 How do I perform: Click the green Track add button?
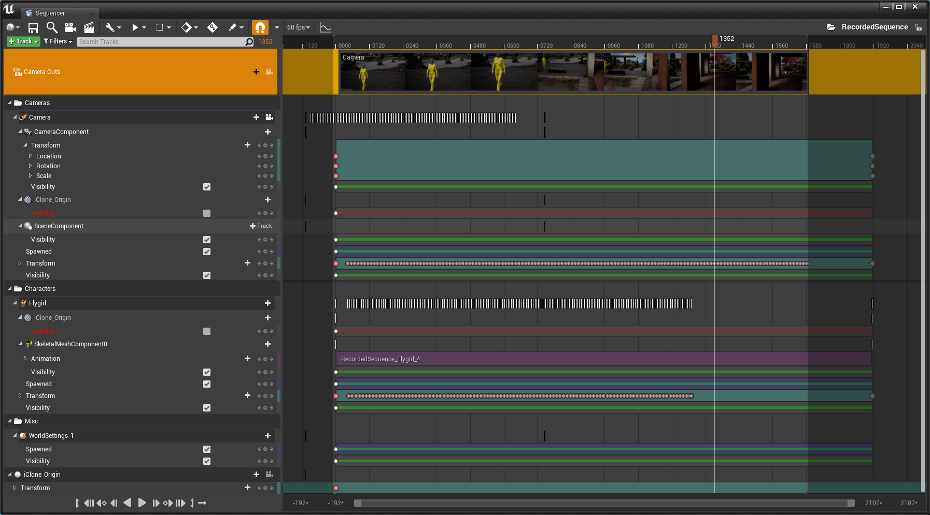pyautogui.click(x=23, y=41)
